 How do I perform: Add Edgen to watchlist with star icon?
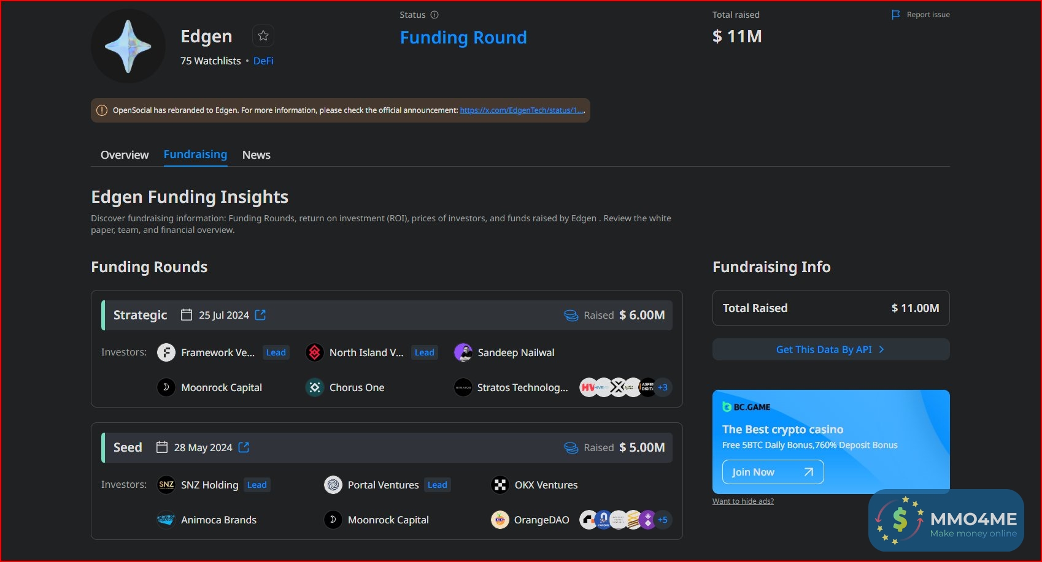[x=263, y=36]
